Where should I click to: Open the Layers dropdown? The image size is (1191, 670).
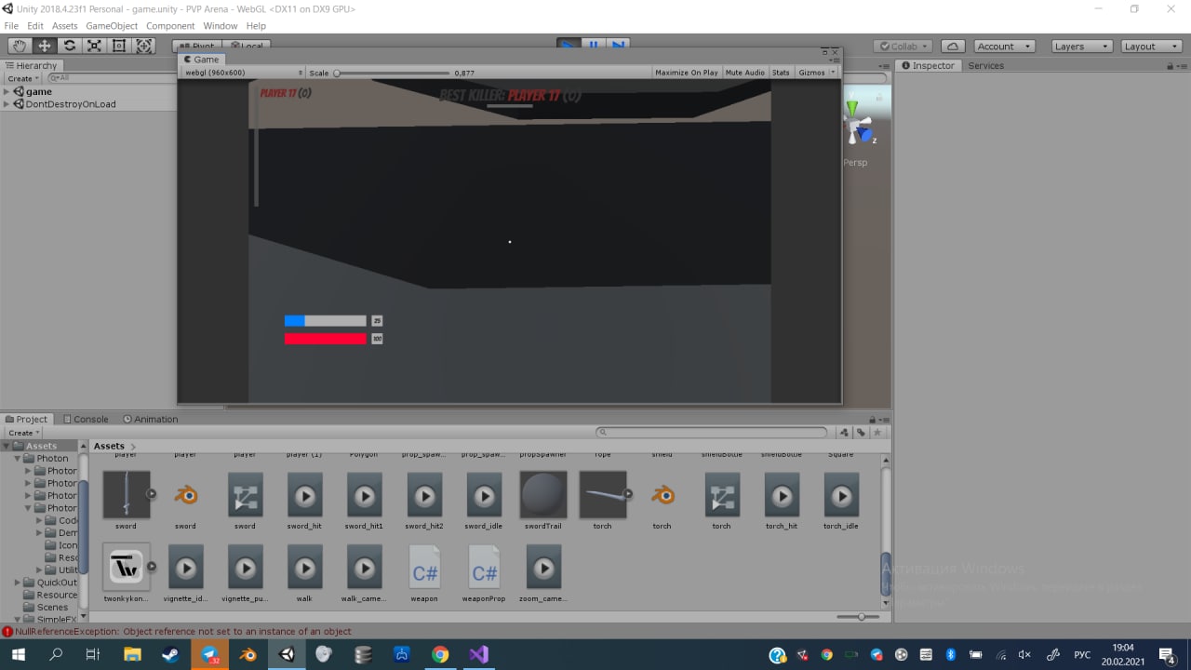pyautogui.click(x=1081, y=46)
